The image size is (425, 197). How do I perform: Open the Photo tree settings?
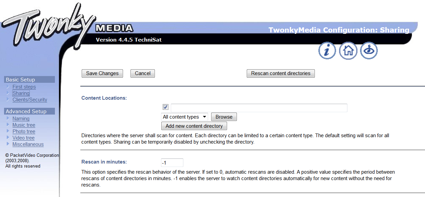24,131
